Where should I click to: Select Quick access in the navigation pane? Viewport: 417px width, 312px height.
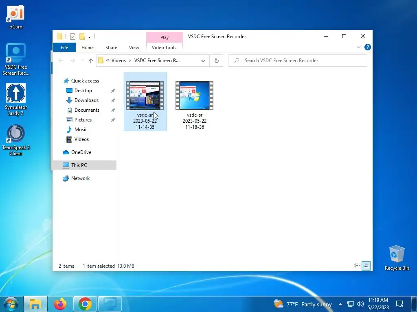click(x=85, y=81)
